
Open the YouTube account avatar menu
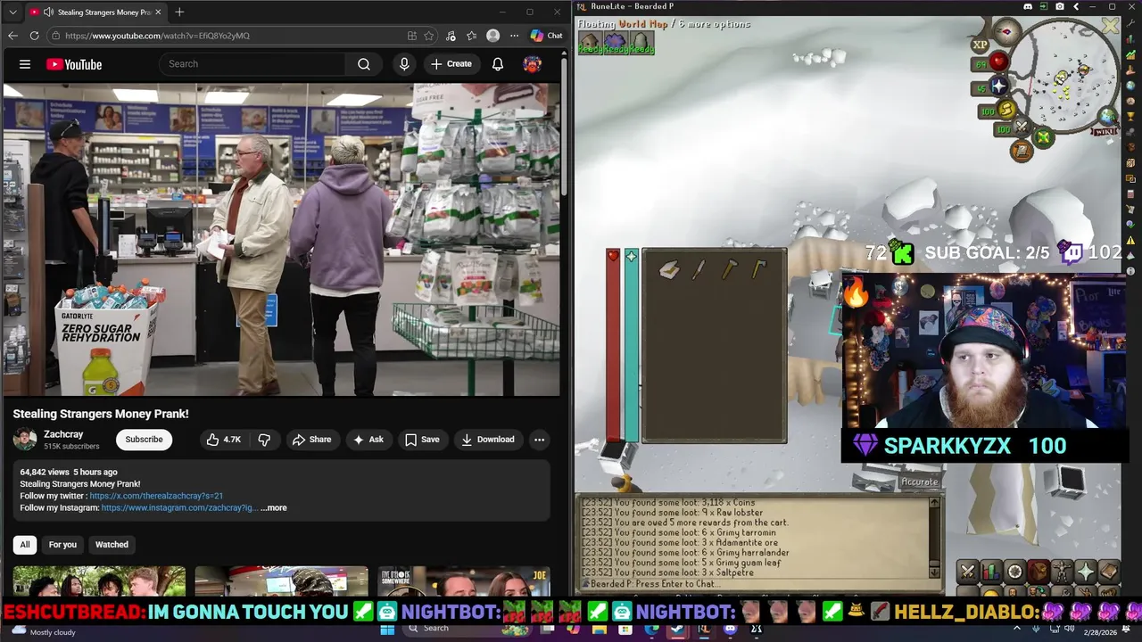coord(532,64)
